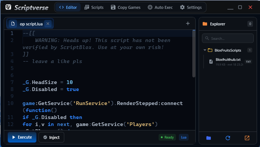Image resolution: width=260 pixels, height=147 pixels.
Task: Click the editor vertical scrollbar thumb
Action: tap(194, 54)
